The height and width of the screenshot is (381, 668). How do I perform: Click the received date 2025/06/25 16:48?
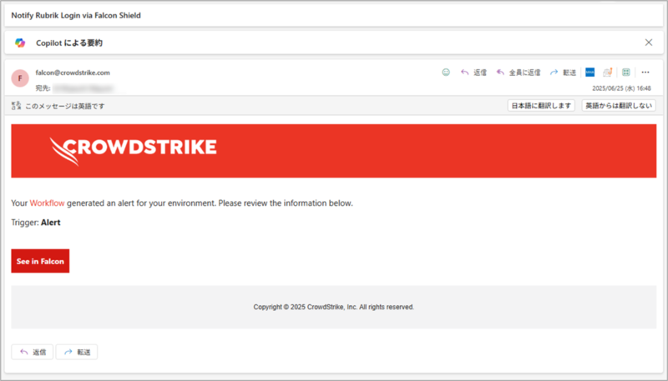point(621,88)
